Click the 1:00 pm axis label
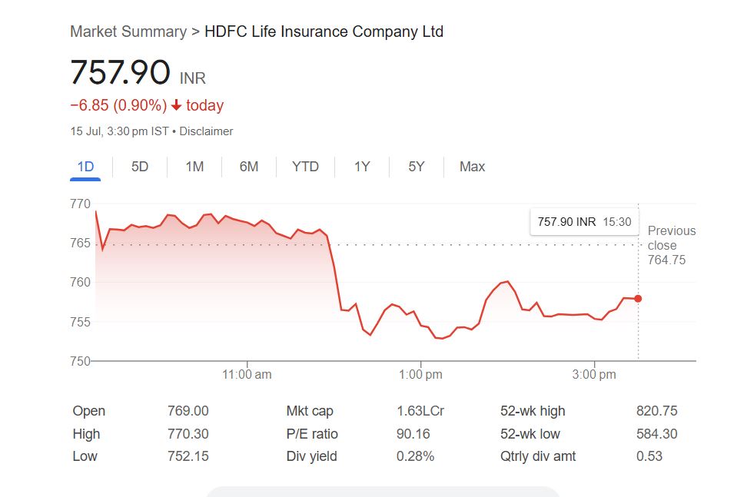 (420, 375)
